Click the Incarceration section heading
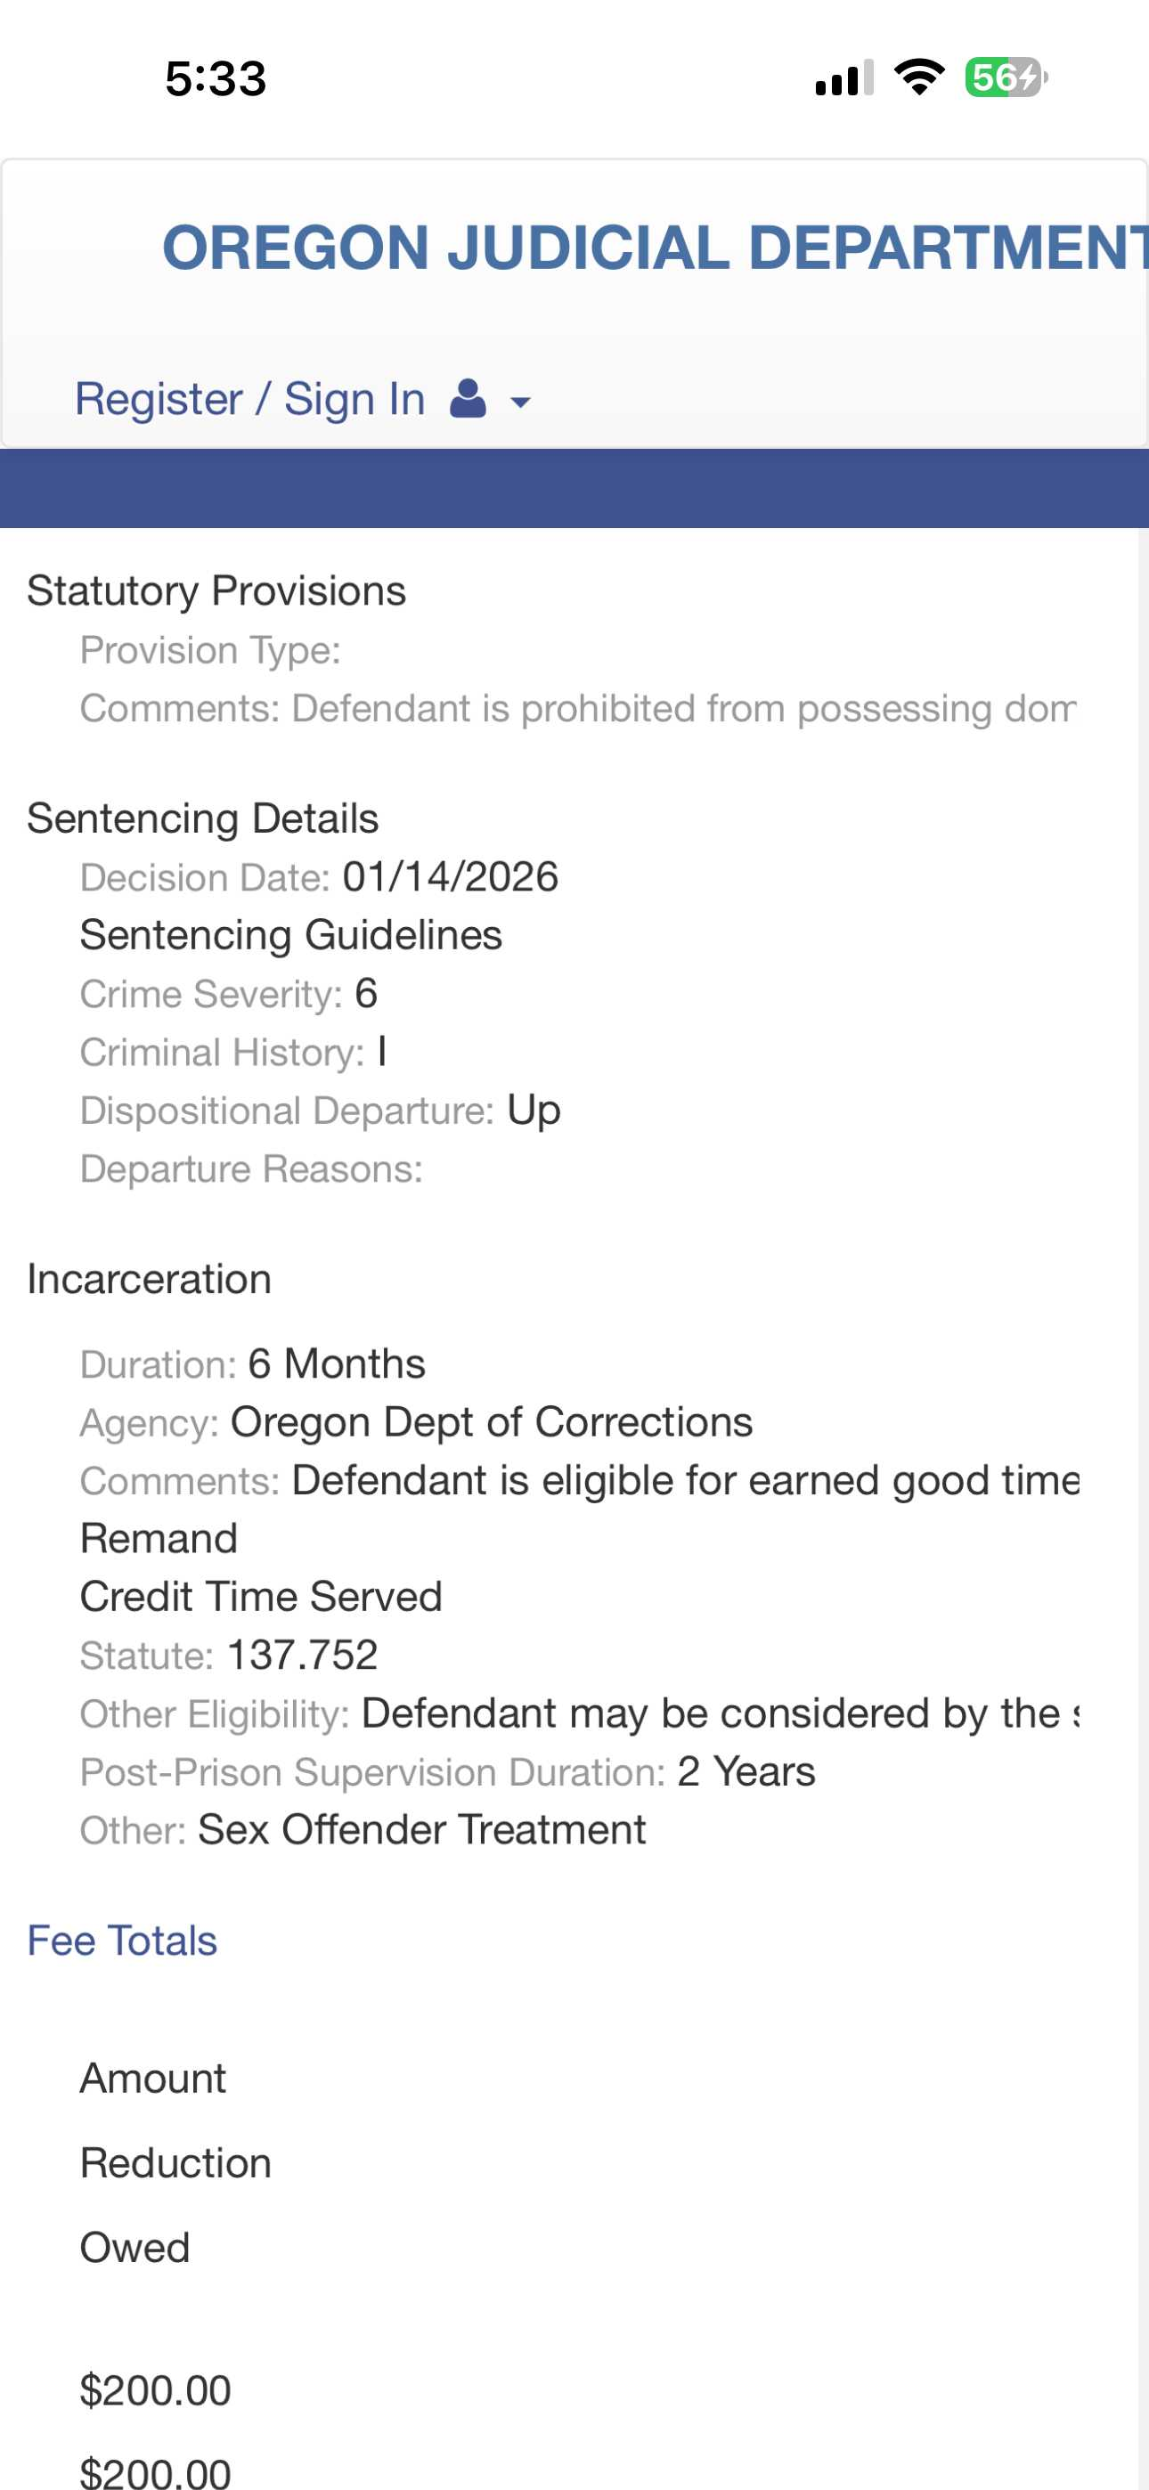Screen dimensions: 1149x2490 pyautogui.click(x=150, y=1279)
